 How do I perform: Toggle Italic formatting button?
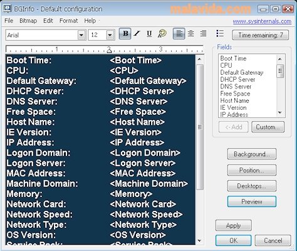[137, 34]
